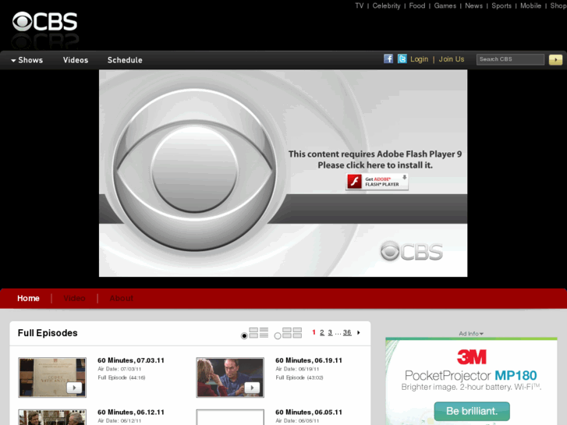Image resolution: width=567 pixels, height=425 pixels.
Task: Click the 3M logo in the advertisement
Action: pyautogui.click(x=472, y=357)
